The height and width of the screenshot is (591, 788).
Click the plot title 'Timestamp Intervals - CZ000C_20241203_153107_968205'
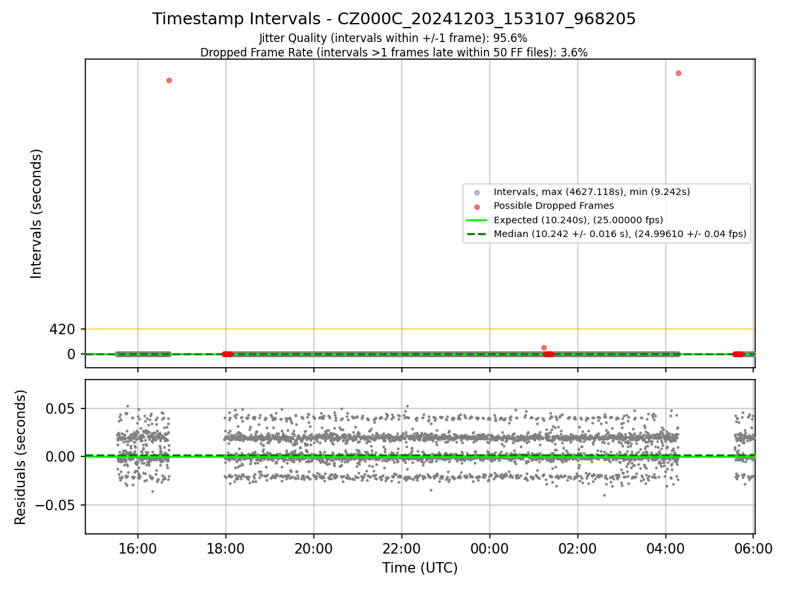tap(394, 19)
